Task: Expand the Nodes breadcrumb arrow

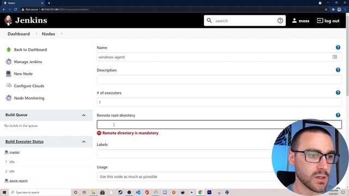Action: (62, 34)
